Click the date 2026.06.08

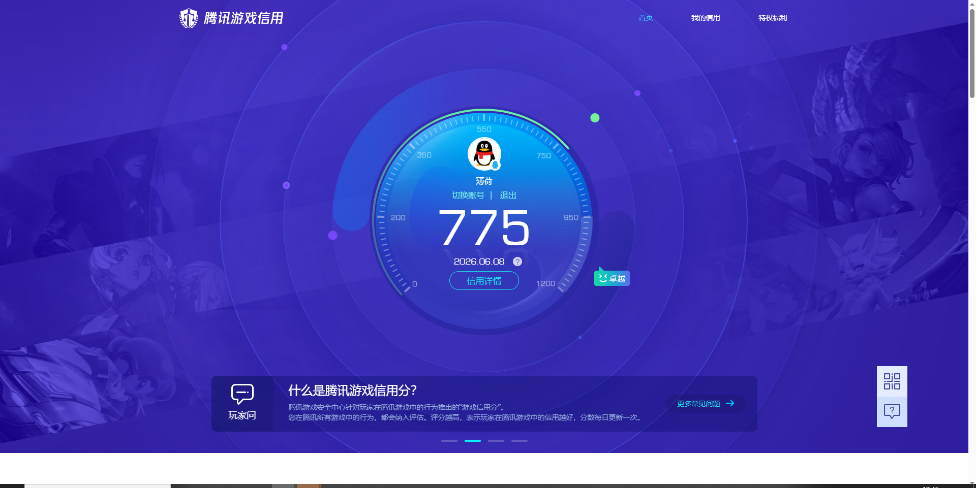click(x=479, y=262)
